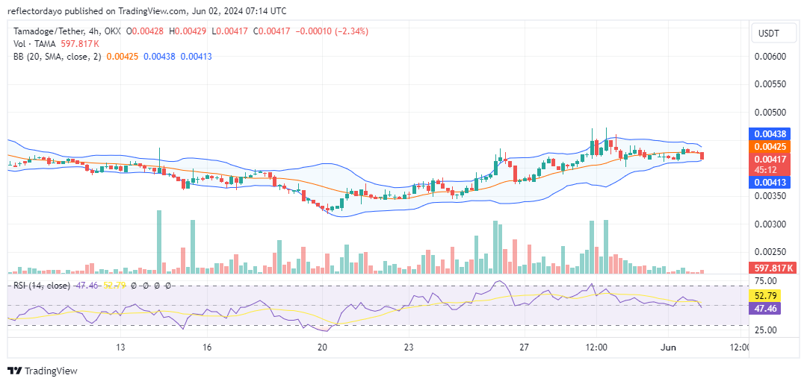Click the 0.00550 price axis value
This screenshot has height=384, width=807.
coord(771,84)
